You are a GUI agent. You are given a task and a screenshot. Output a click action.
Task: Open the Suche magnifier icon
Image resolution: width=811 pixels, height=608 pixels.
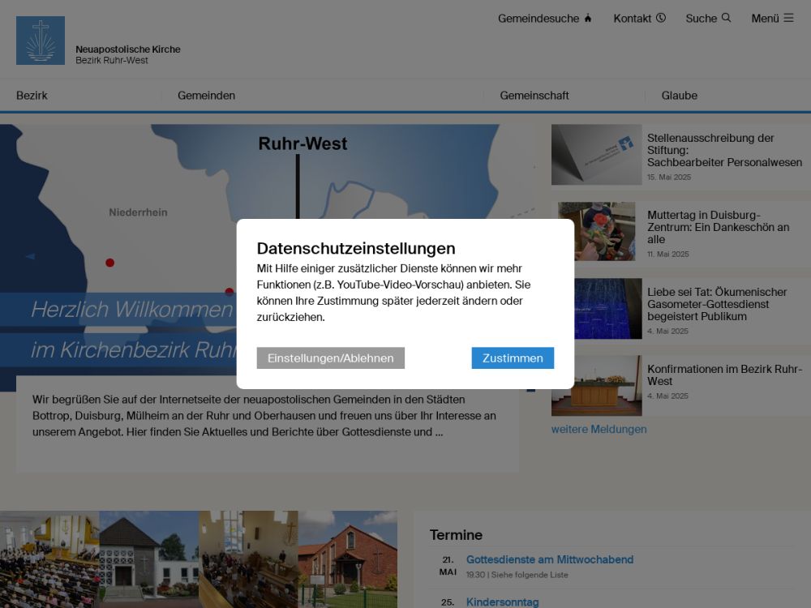point(726,18)
